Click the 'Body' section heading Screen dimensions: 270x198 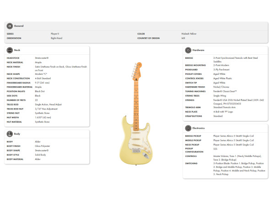click(x=17, y=134)
